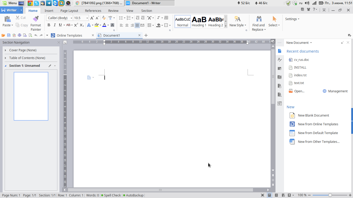Screen dimensions: 353x198
Task: Toggle italic formatting
Action: tap(55, 25)
